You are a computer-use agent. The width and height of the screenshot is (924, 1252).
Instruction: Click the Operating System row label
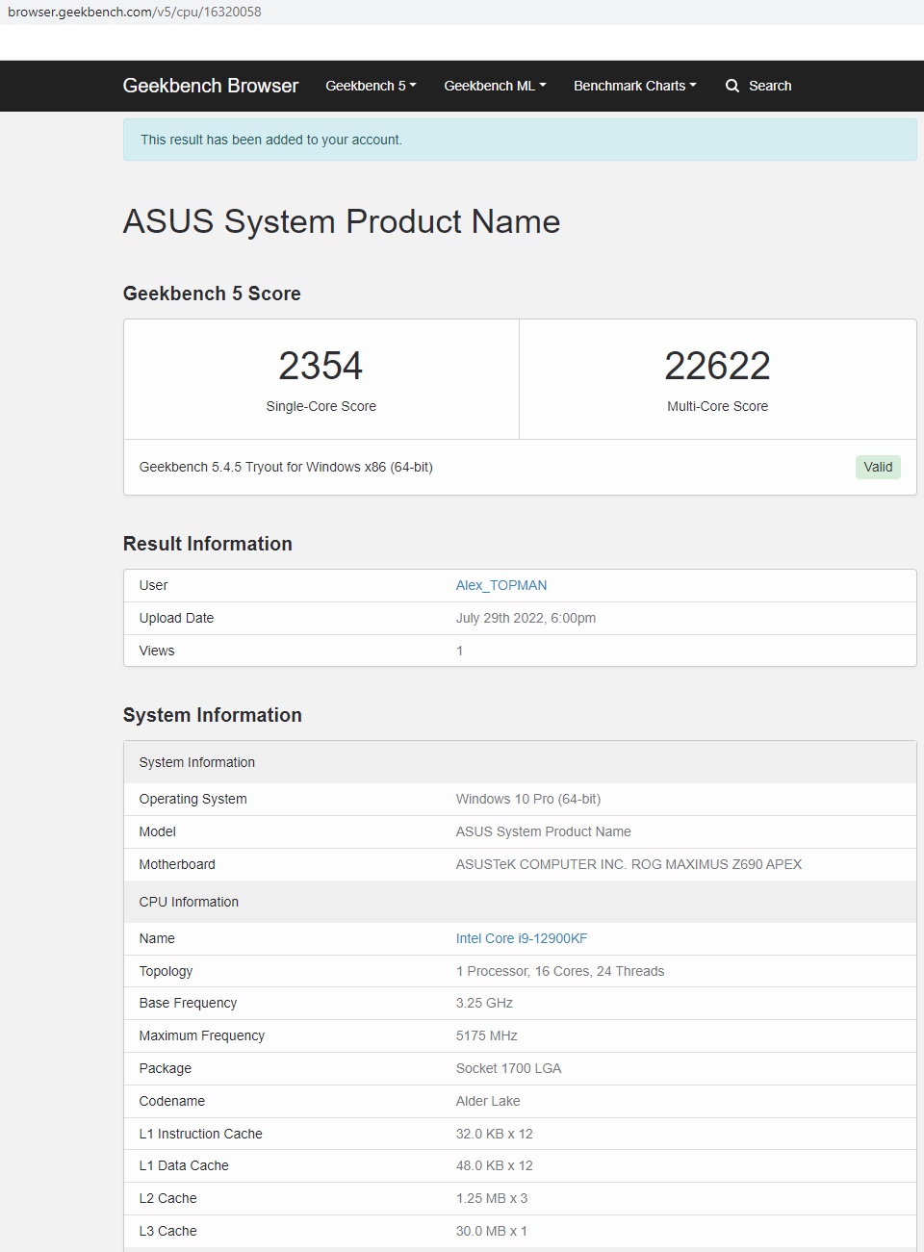[x=192, y=799]
